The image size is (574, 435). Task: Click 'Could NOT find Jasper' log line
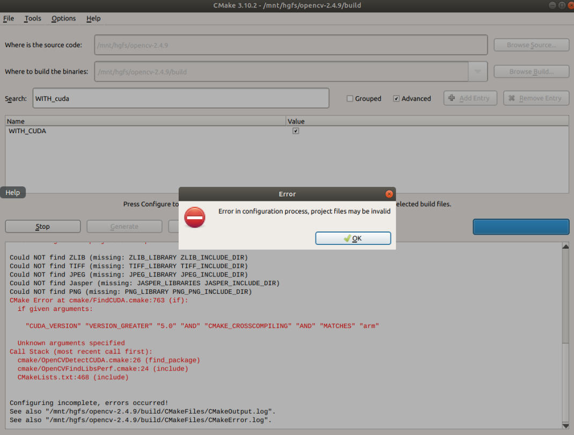pyautogui.click(x=145, y=283)
